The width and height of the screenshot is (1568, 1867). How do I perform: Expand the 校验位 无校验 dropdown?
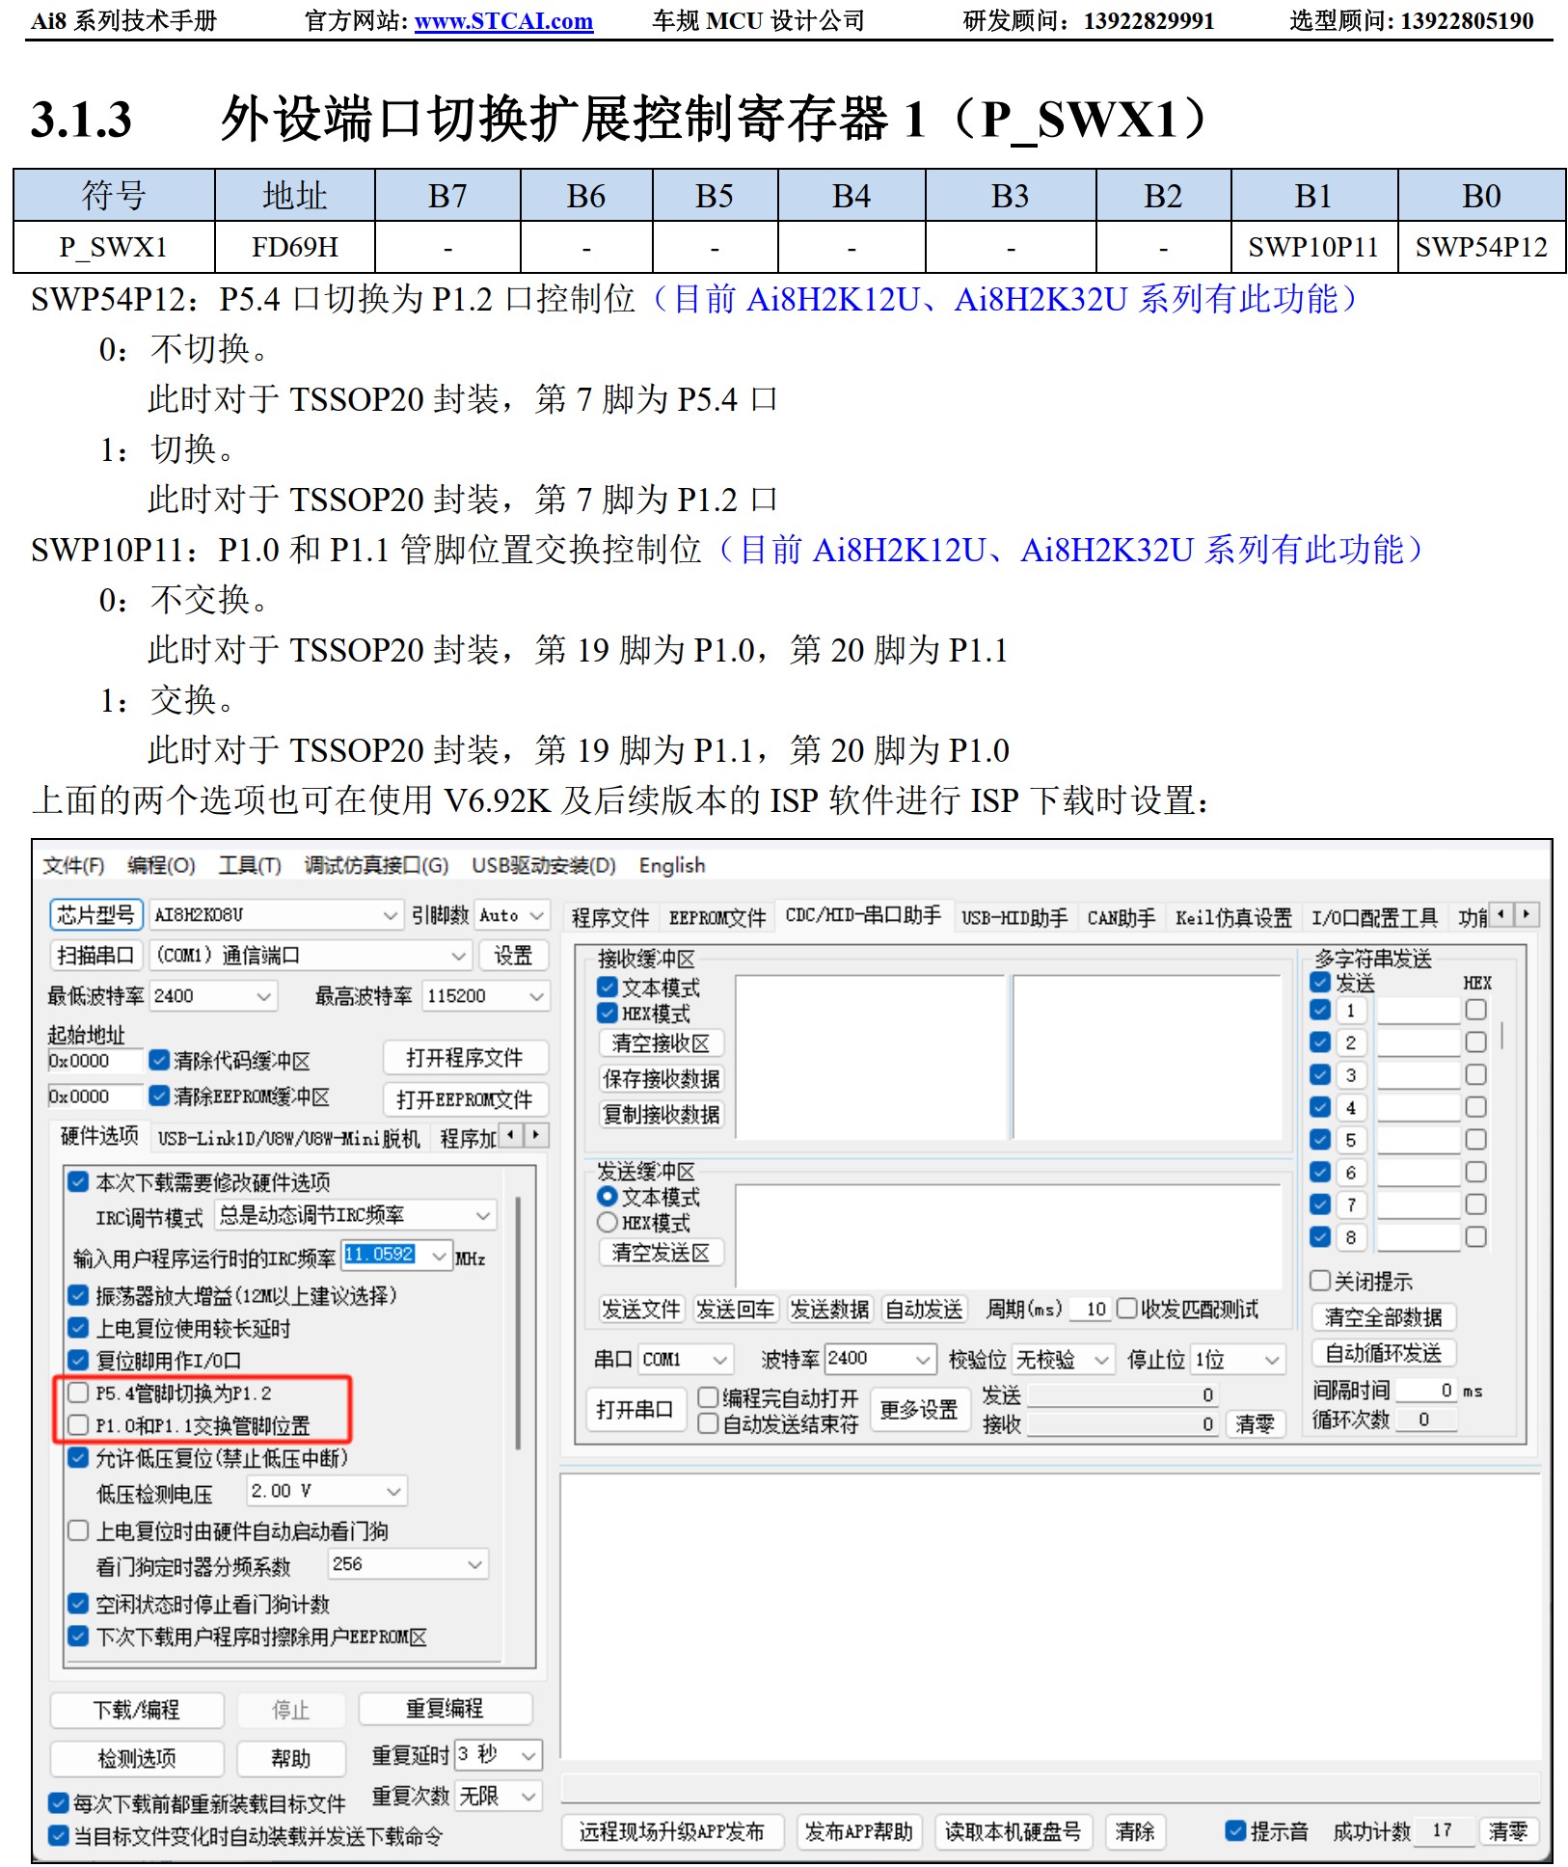(x=1064, y=1359)
